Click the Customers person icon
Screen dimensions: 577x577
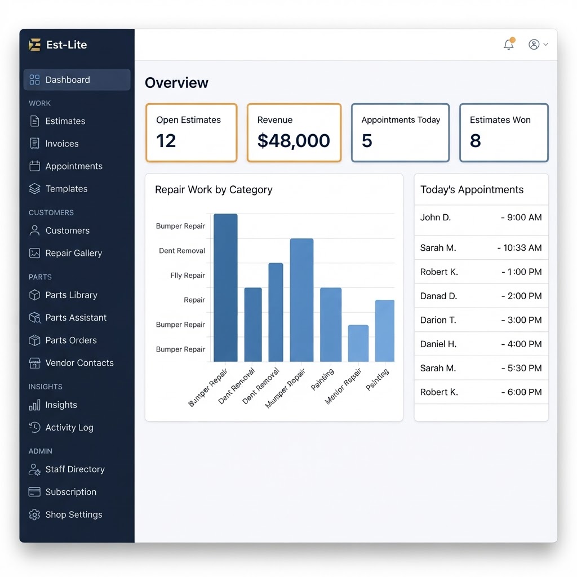pos(34,230)
